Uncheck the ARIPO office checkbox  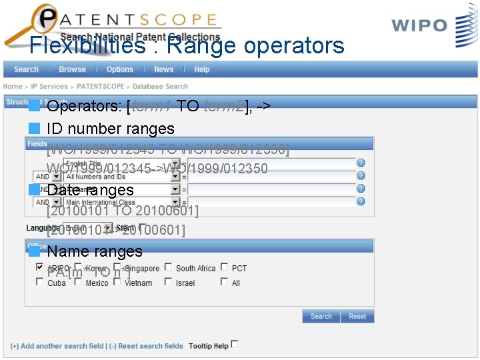[39, 267]
